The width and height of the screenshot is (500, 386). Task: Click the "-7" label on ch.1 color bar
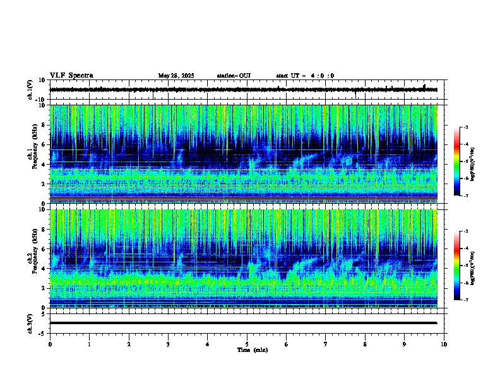465,196
